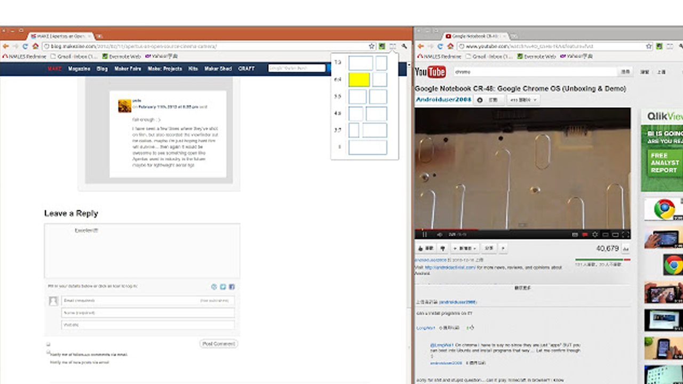Pause the YouTube video
683x384 pixels.
click(x=425, y=235)
